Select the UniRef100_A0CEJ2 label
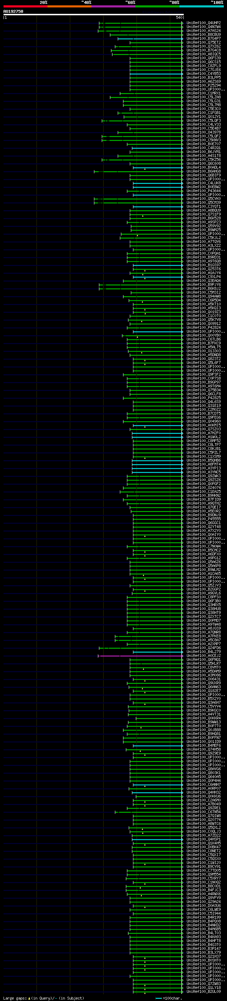 pos(204,655)
